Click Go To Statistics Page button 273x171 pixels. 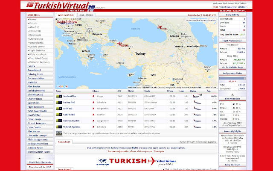pyautogui.click(x=232, y=68)
